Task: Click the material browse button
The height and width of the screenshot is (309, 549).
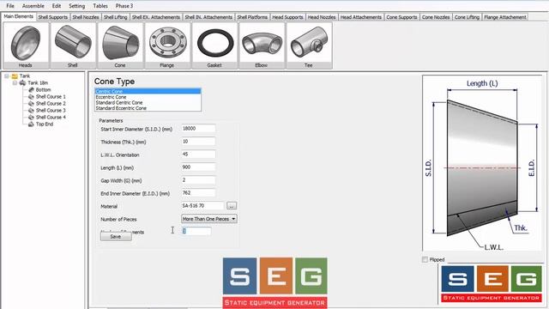Action: (x=232, y=206)
